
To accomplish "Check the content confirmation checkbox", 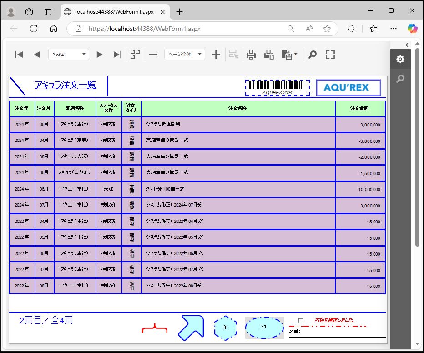I will [x=301, y=321].
